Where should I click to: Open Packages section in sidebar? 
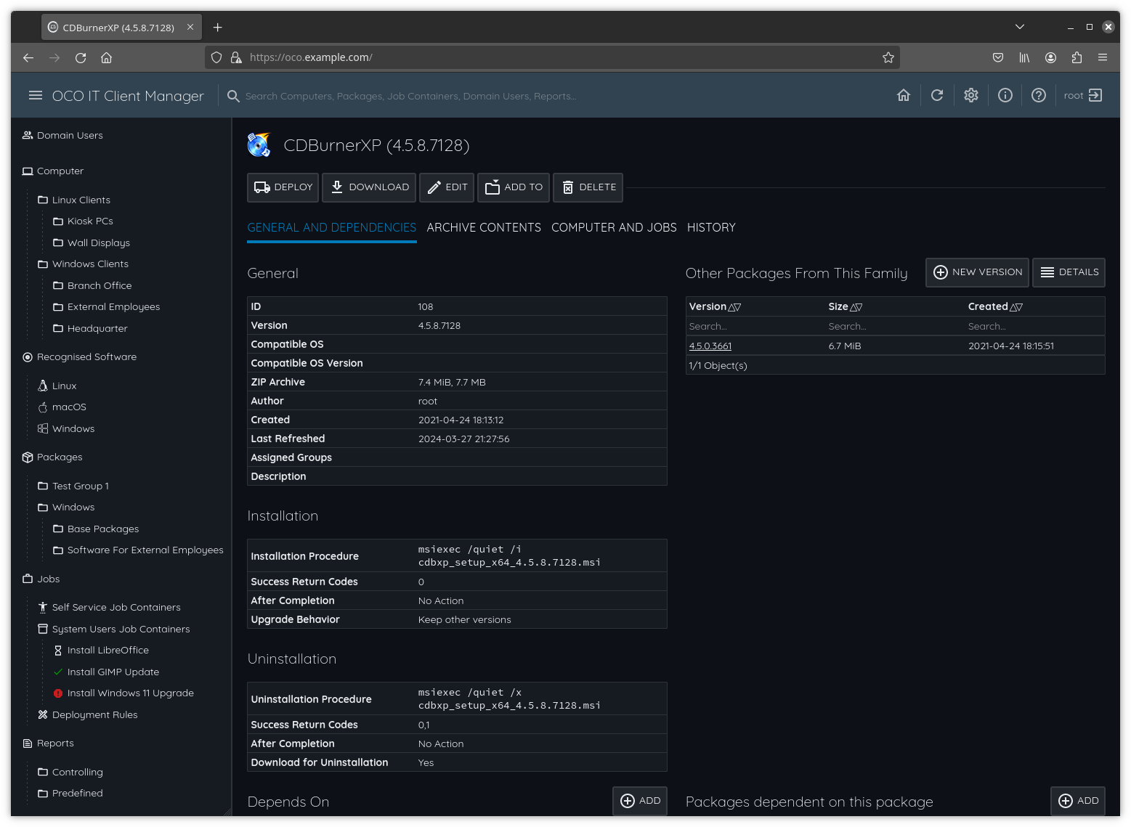click(x=52, y=457)
